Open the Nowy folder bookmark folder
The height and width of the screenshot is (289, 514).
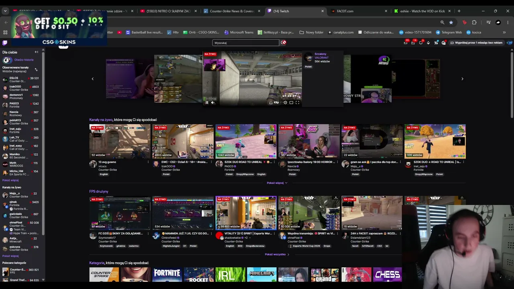311,32
